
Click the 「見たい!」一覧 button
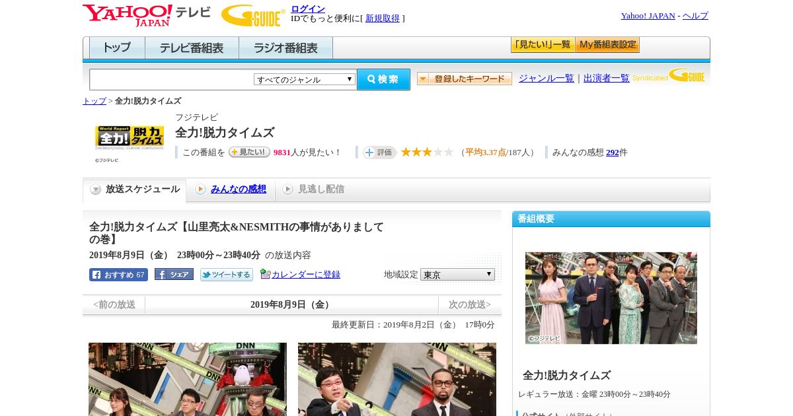click(x=543, y=45)
